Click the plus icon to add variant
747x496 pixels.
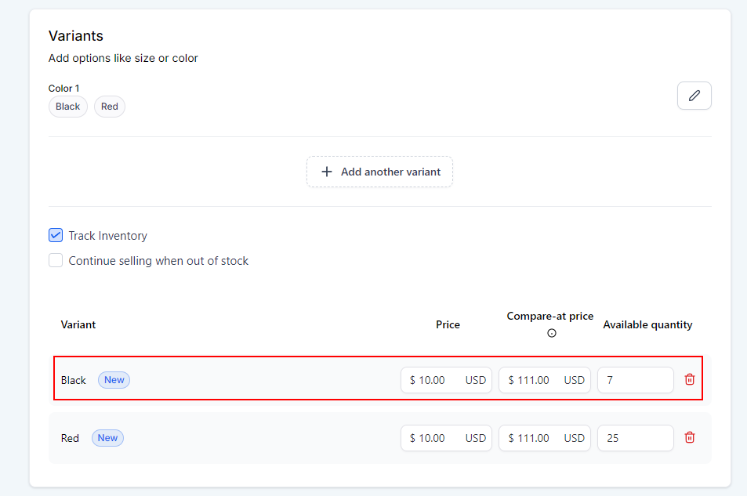point(327,172)
